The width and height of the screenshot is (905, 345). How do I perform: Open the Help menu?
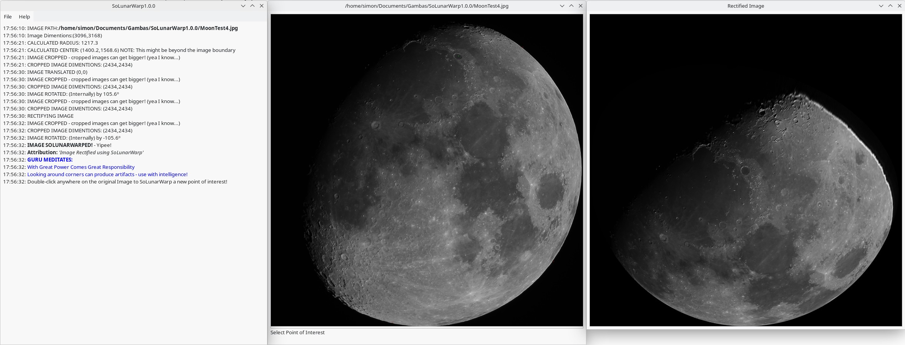click(24, 17)
